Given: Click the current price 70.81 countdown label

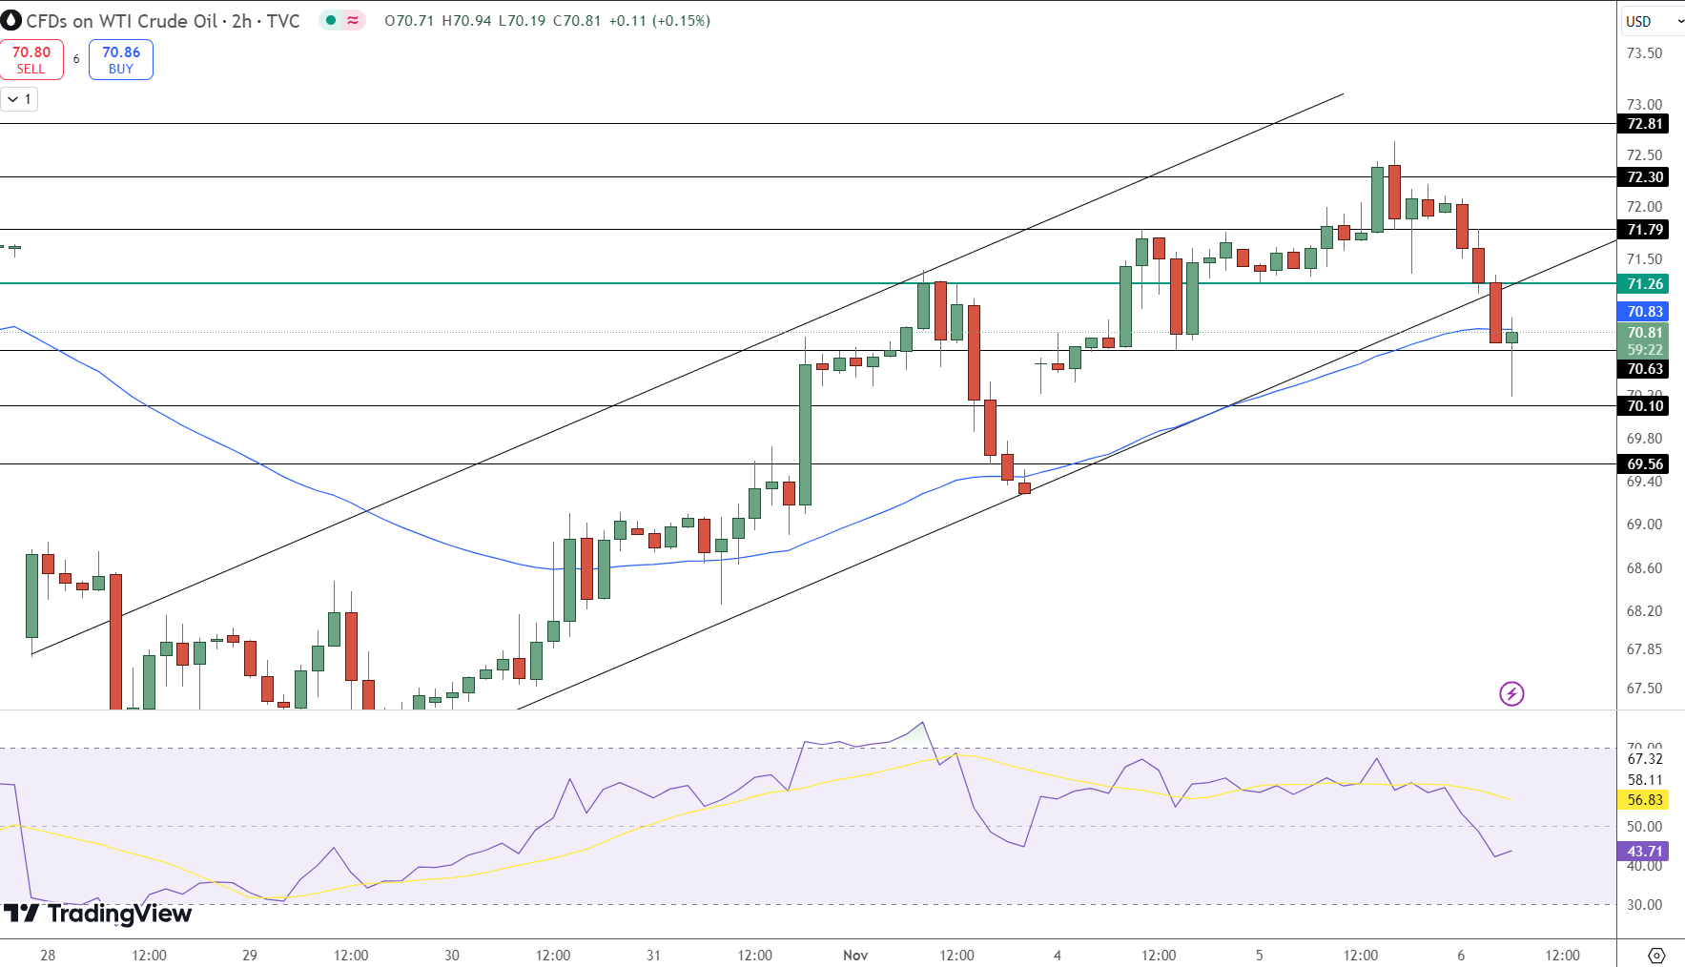Looking at the screenshot, I should pyautogui.click(x=1643, y=341).
